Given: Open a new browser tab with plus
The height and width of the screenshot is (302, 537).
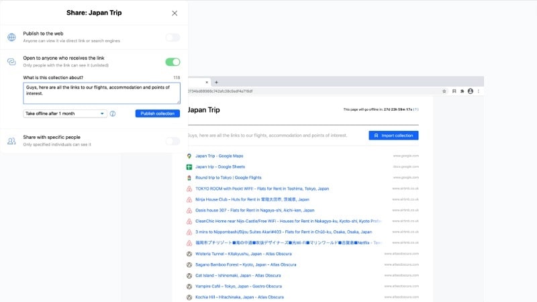Looking at the screenshot, I should pos(216,82).
